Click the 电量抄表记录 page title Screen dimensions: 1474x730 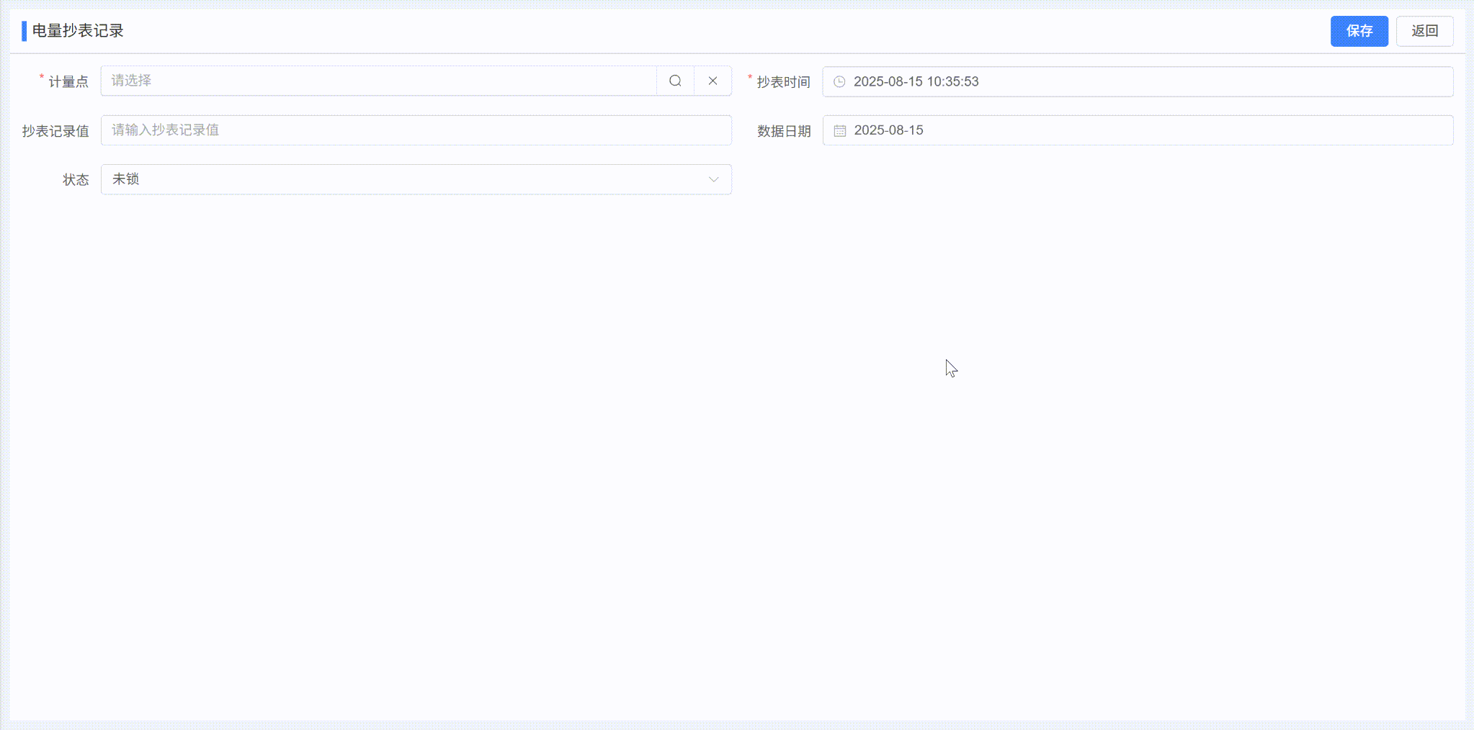pyautogui.click(x=76, y=31)
